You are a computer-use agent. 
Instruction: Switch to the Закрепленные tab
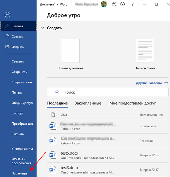pyautogui.click(x=88, y=103)
